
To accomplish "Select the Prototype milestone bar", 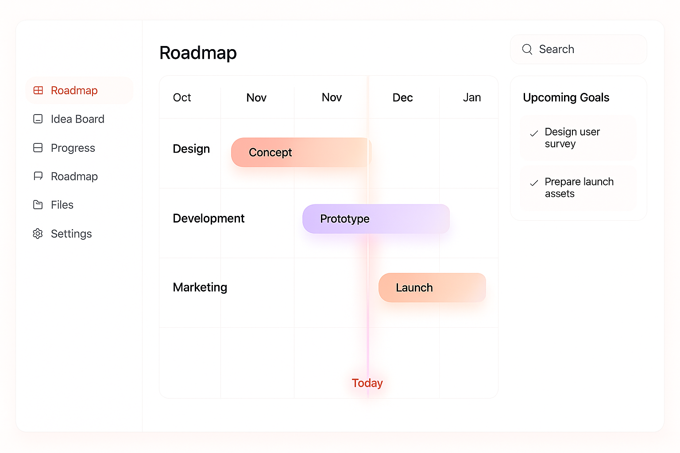I will pos(376,219).
